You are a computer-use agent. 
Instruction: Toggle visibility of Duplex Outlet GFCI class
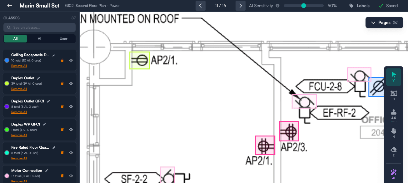tap(71, 106)
